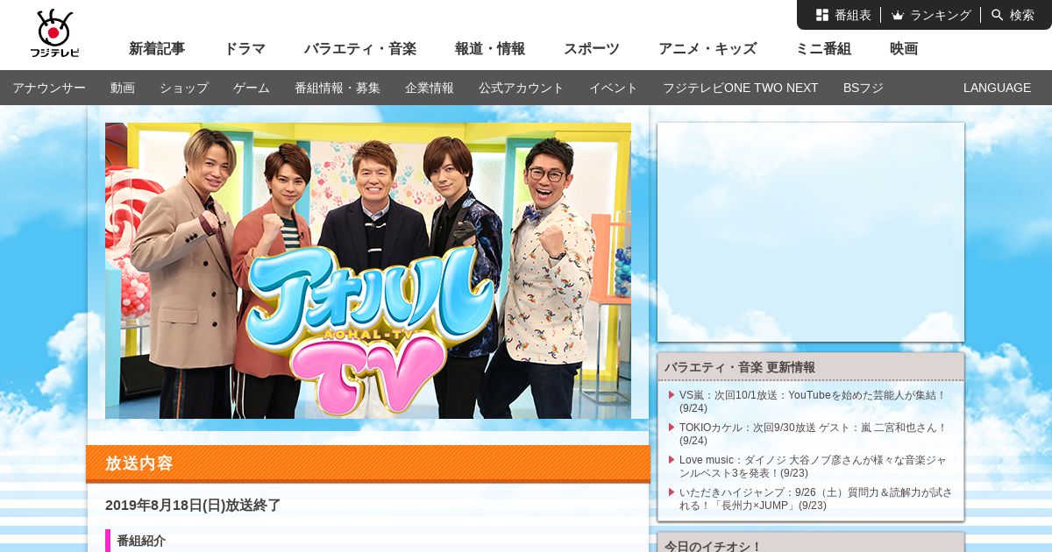Open the イベント link
Image resolution: width=1052 pixels, height=552 pixels.
(614, 88)
